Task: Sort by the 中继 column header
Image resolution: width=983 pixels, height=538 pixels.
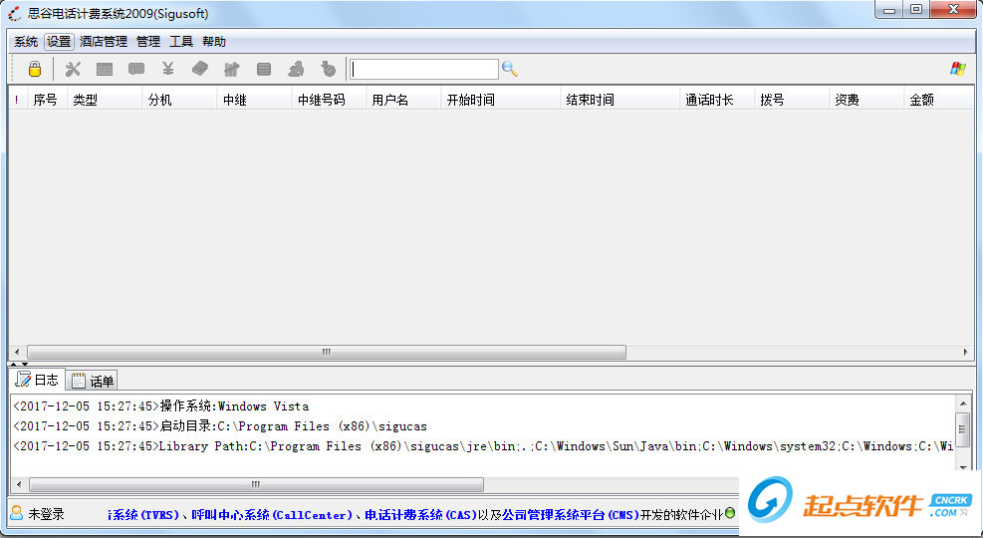Action: (x=255, y=100)
